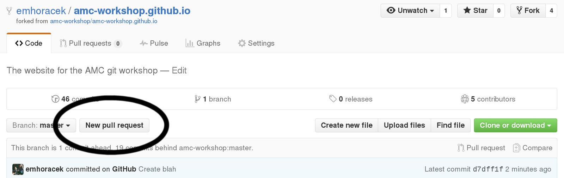Image resolution: width=564 pixels, height=178 pixels.
Task: View the 1 branch list
Action: coord(213,99)
